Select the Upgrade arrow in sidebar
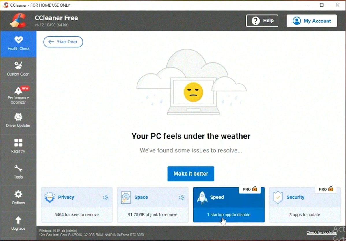Image resolution: width=346 pixels, height=241 pixels. coord(18,220)
